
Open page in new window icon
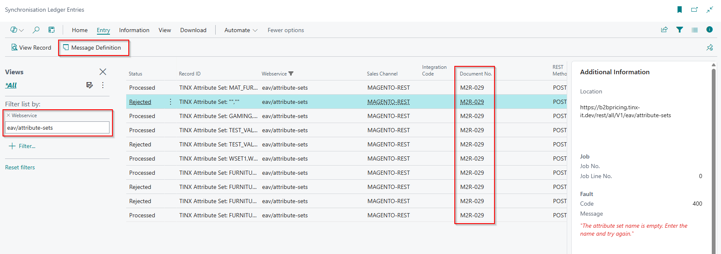pyautogui.click(x=695, y=10)
